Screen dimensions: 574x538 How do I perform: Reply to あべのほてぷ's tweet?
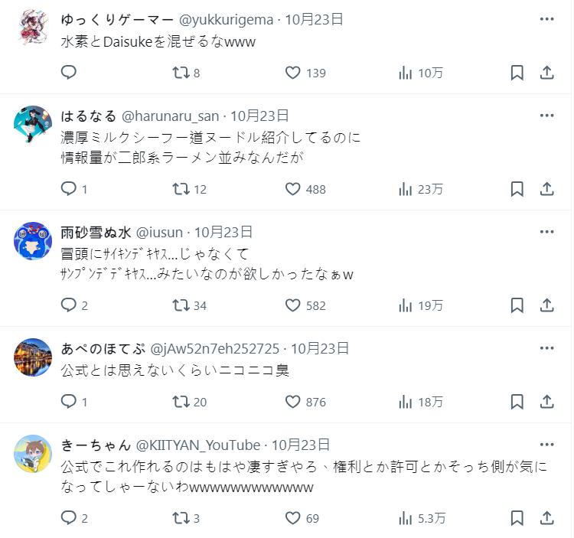click(69, 402)
